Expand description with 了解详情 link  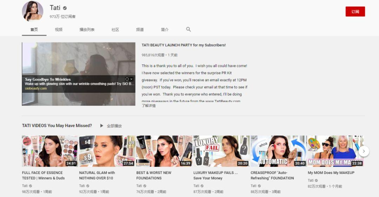point(148,106)
